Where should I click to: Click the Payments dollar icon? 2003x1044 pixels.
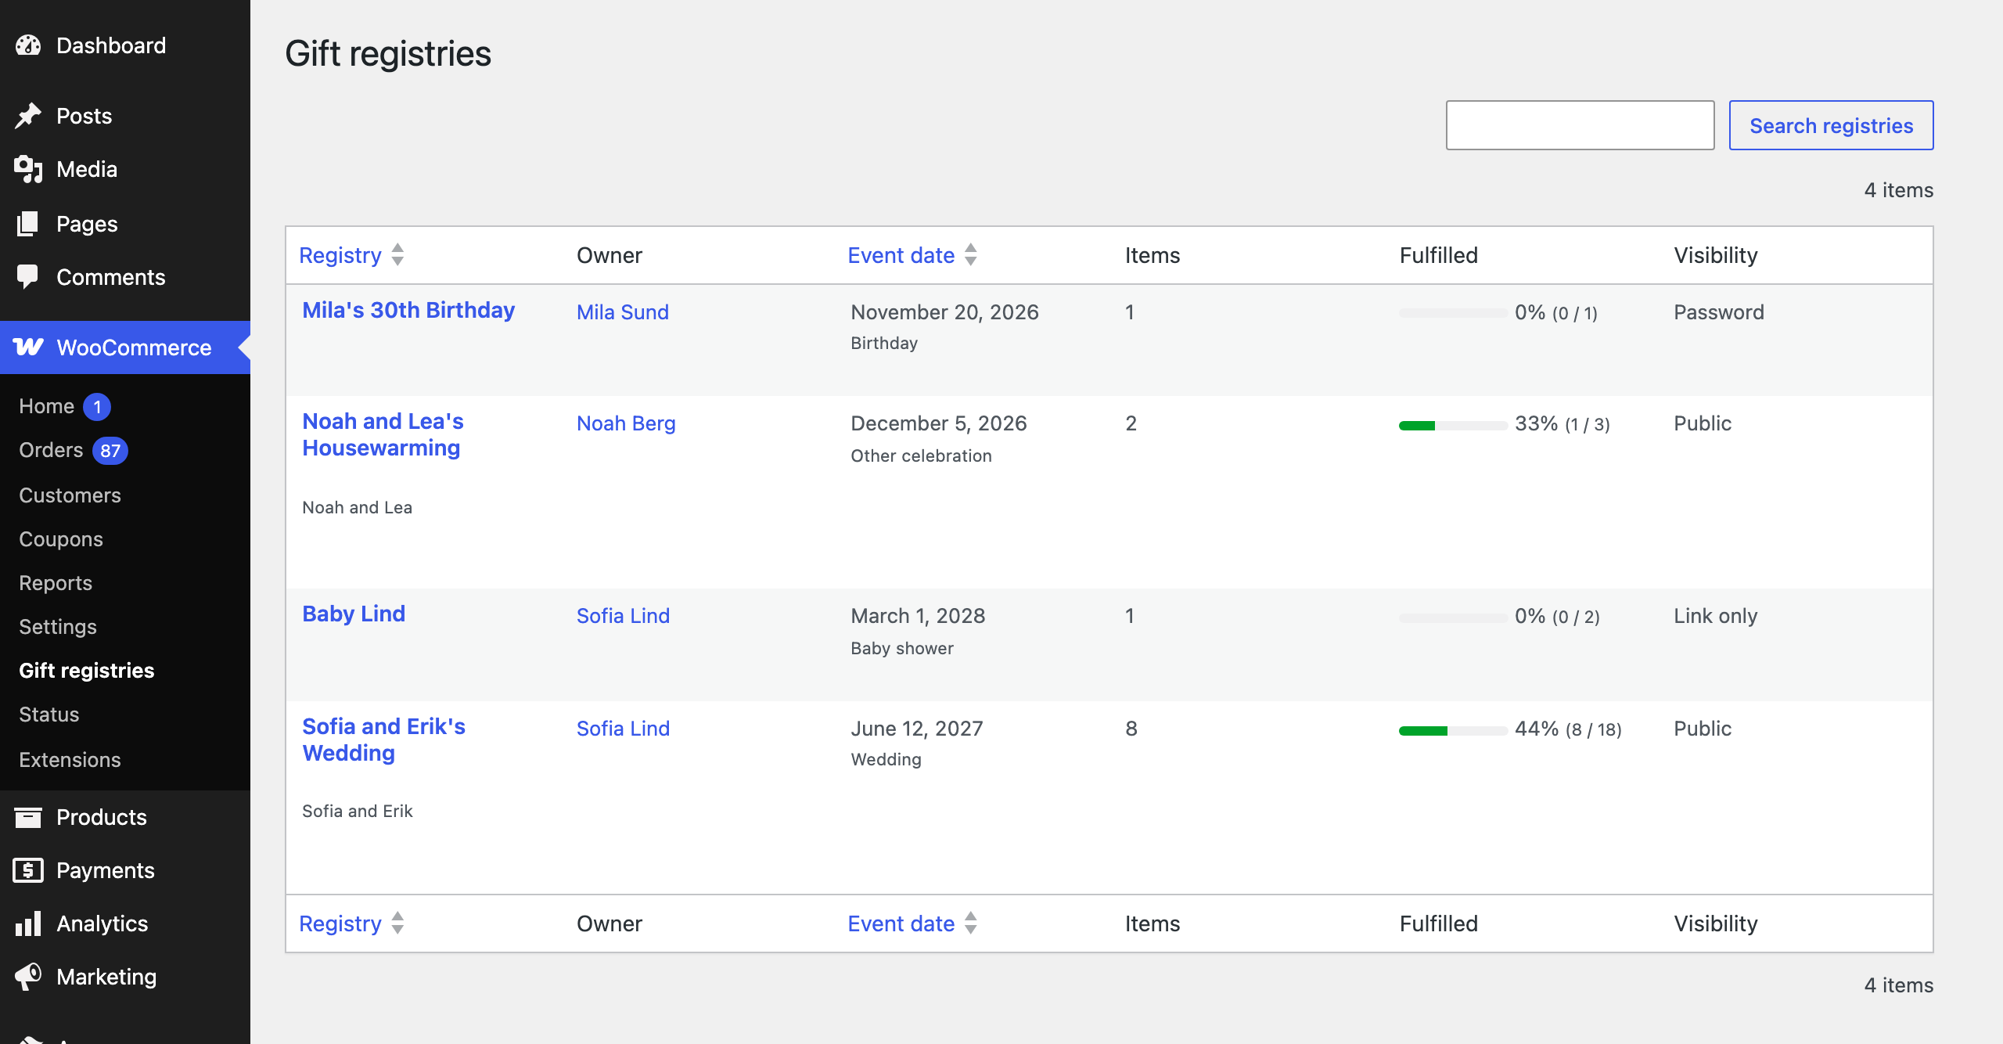coord(28,870)
